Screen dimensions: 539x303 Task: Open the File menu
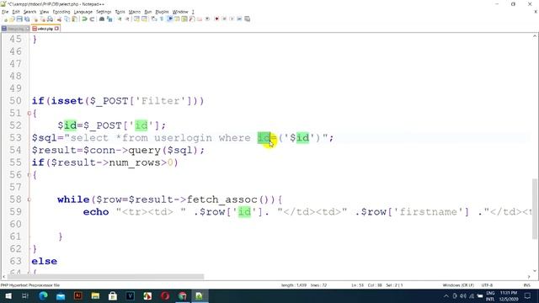tap(5, 12)
